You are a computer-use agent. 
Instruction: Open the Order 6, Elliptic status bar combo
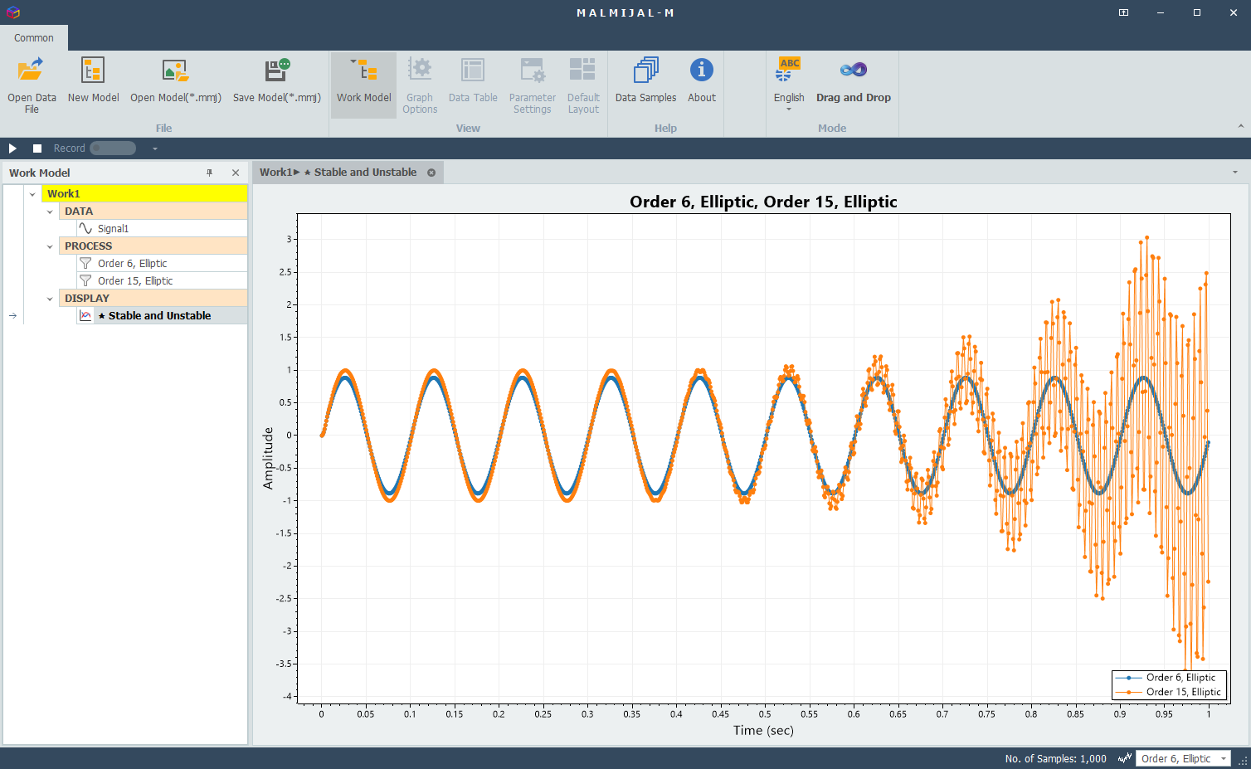[x=1183, y=758]
